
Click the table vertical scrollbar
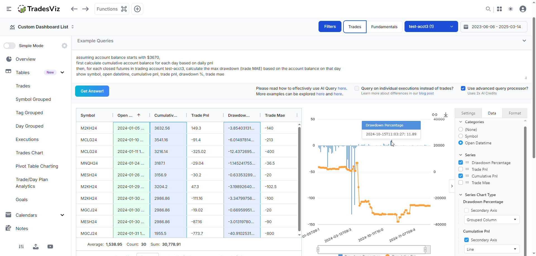(299, 179)
